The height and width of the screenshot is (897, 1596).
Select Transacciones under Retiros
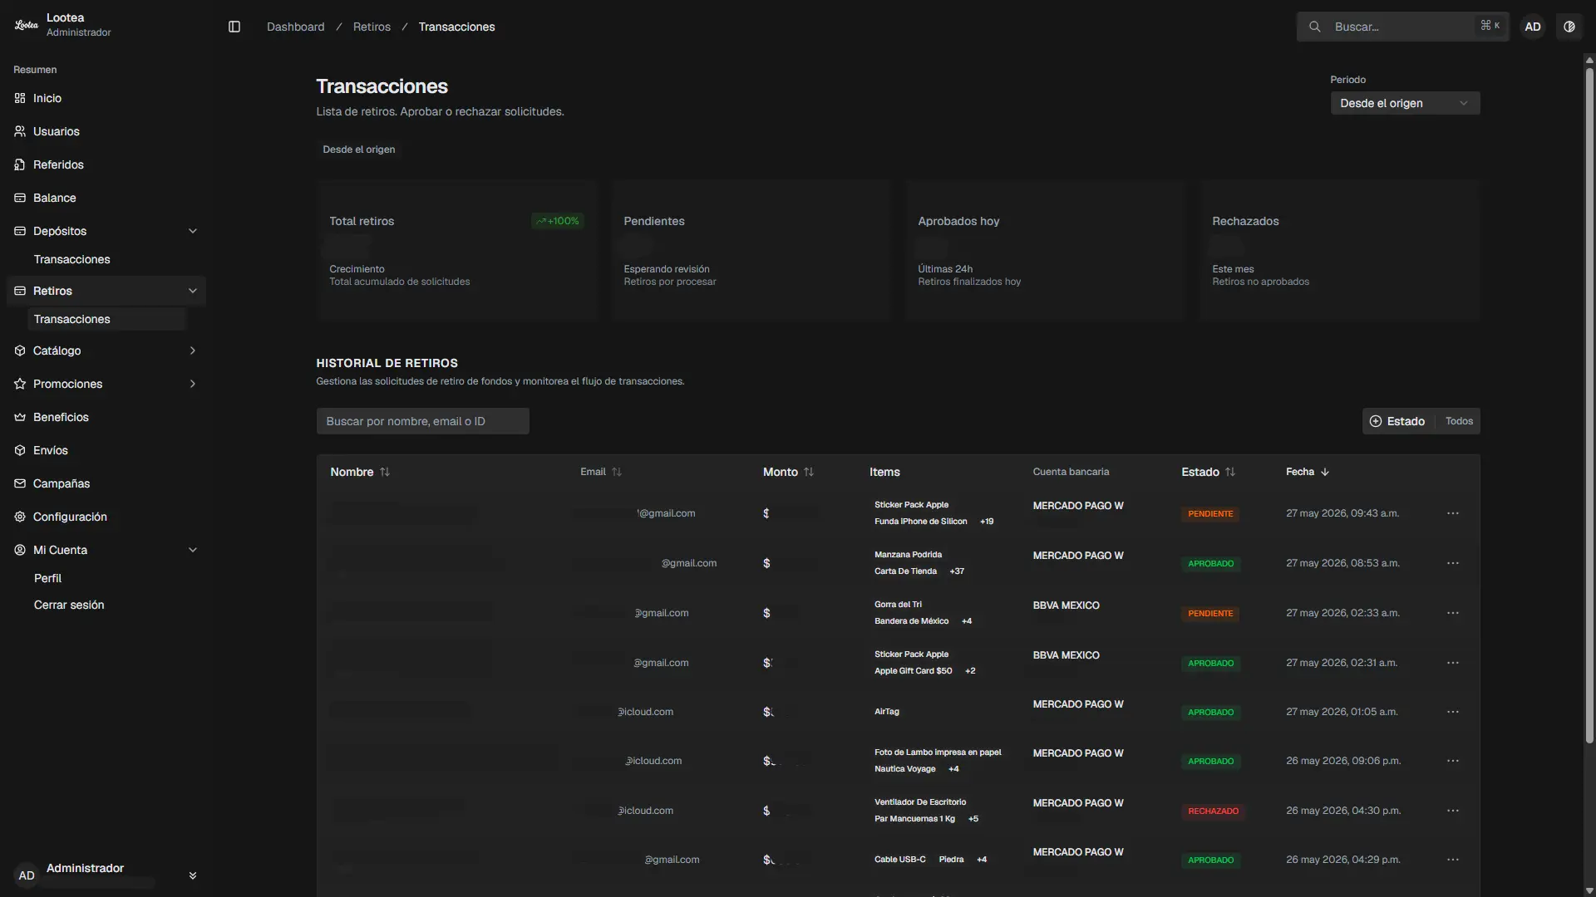pos(106,319)
